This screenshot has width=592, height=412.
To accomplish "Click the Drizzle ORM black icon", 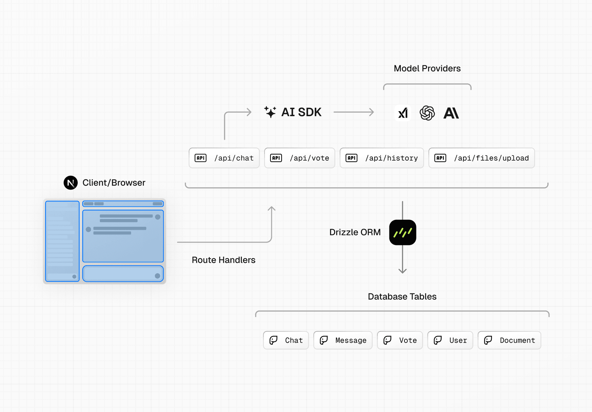I will [x=402, y=232].
